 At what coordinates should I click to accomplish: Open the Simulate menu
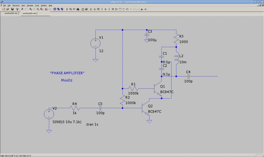point(30,5)
